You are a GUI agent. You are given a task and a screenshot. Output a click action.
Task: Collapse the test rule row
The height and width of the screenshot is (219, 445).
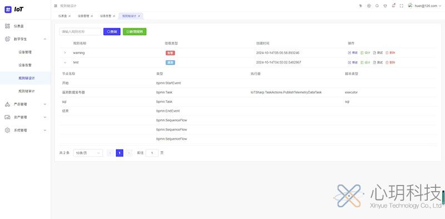click(x=65, y=62)
